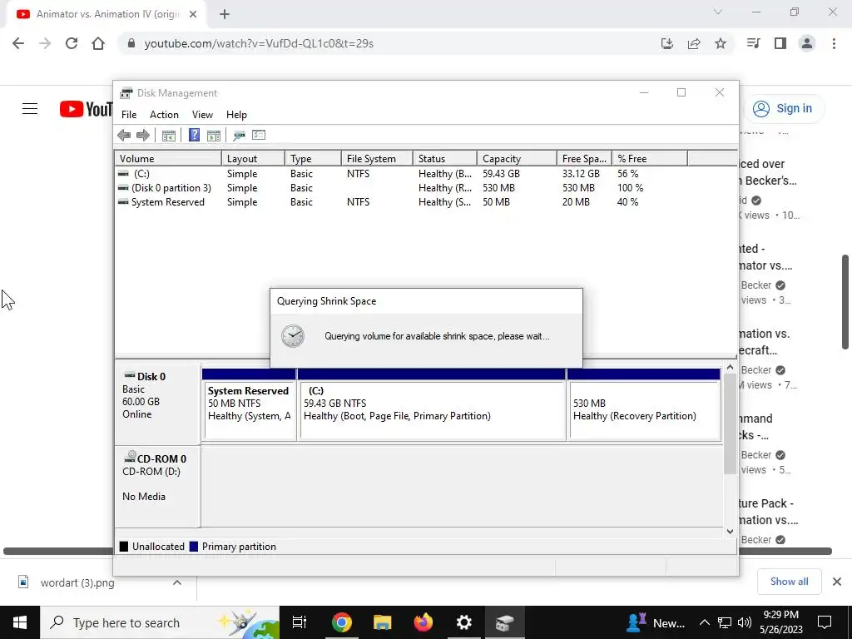Open Chrome media controls icon
The height and width of the screenshot is (639, 852).
[754, 43]
